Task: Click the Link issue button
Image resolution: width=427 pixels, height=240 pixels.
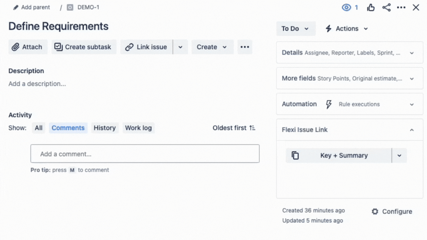Action: click(146, 47)
